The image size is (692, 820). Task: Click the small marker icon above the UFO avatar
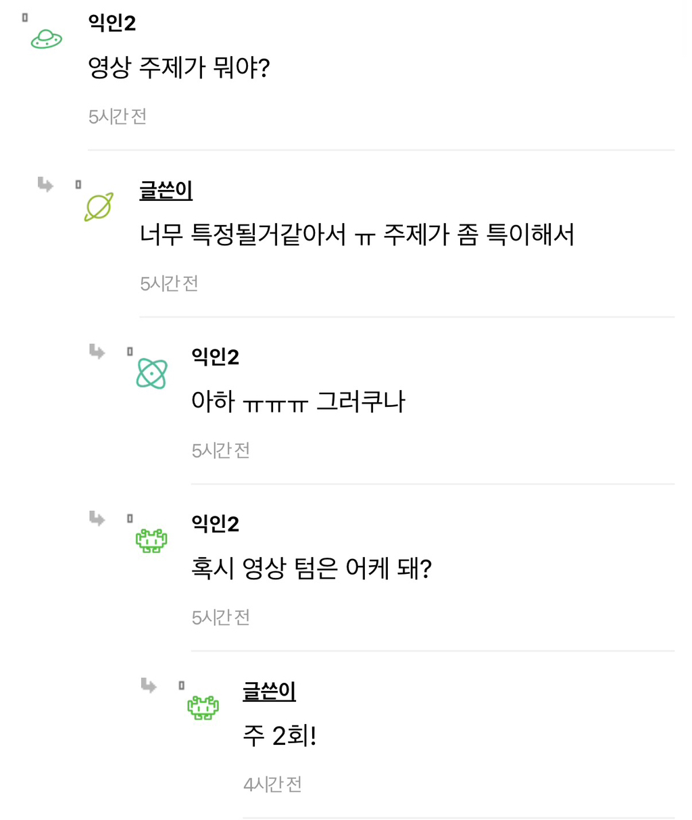pyautogui.click(x=24, y=18)
